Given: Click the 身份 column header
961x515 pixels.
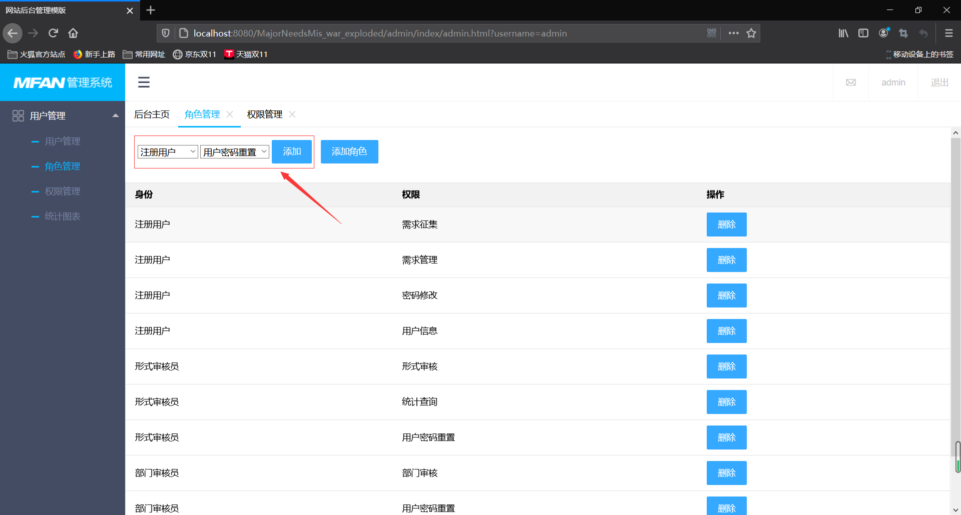Looking at the screenshot, I should pyautogui.click(x=144, y=194).
